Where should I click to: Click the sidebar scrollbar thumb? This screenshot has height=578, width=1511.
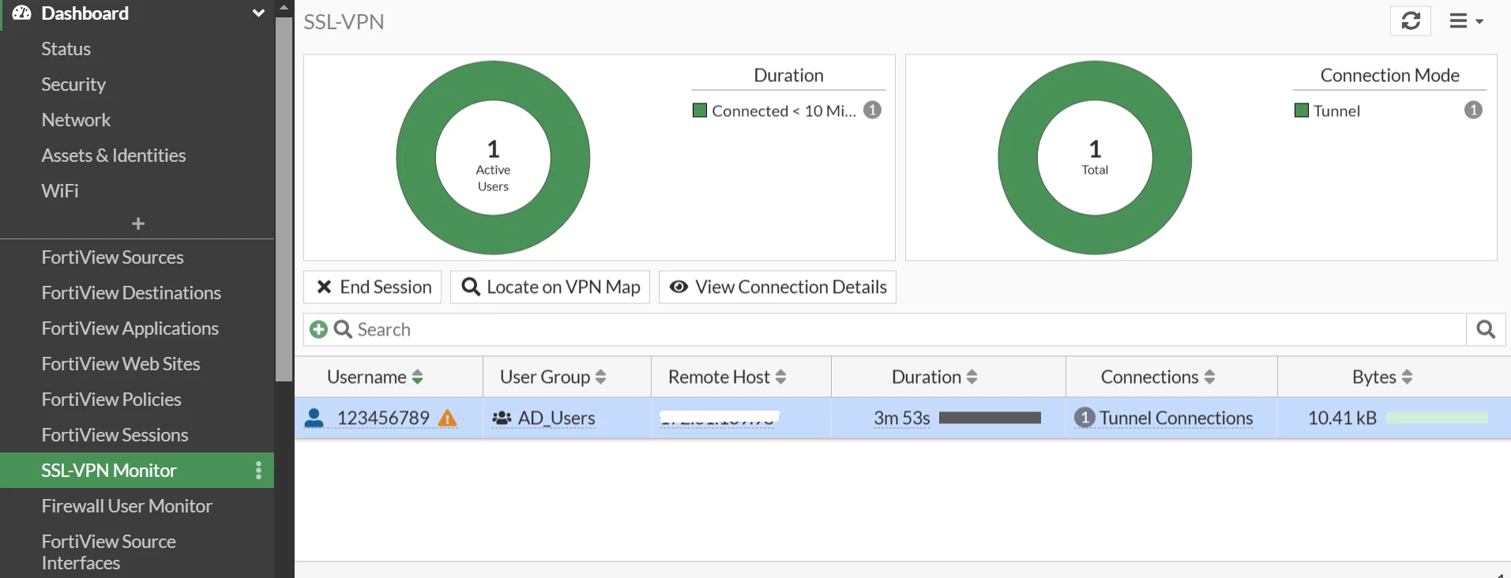(x=284, y=199)
